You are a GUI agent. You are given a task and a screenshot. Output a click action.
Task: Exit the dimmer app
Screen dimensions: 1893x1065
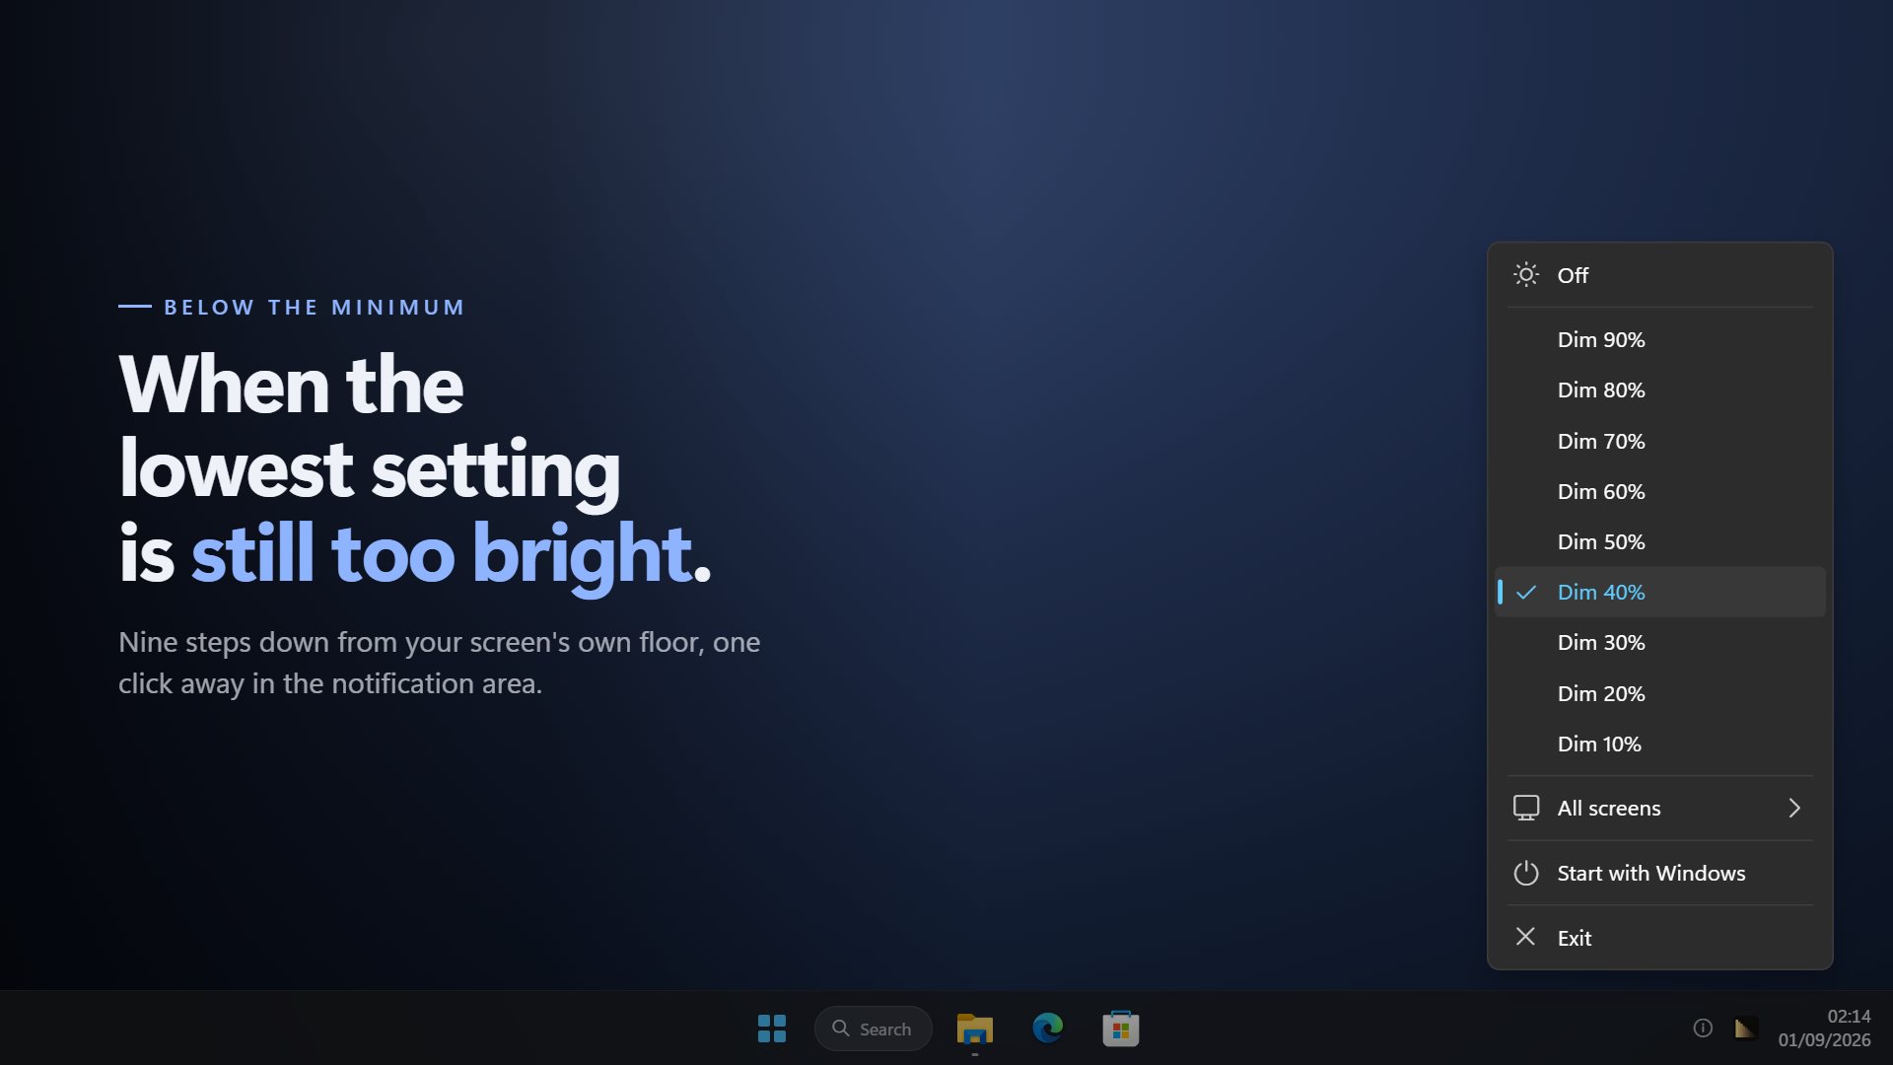click(1660, 938)
